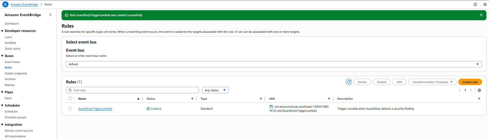Open the Any status filter dropdown
489x139 pixels.
click(x=215, y=90)
